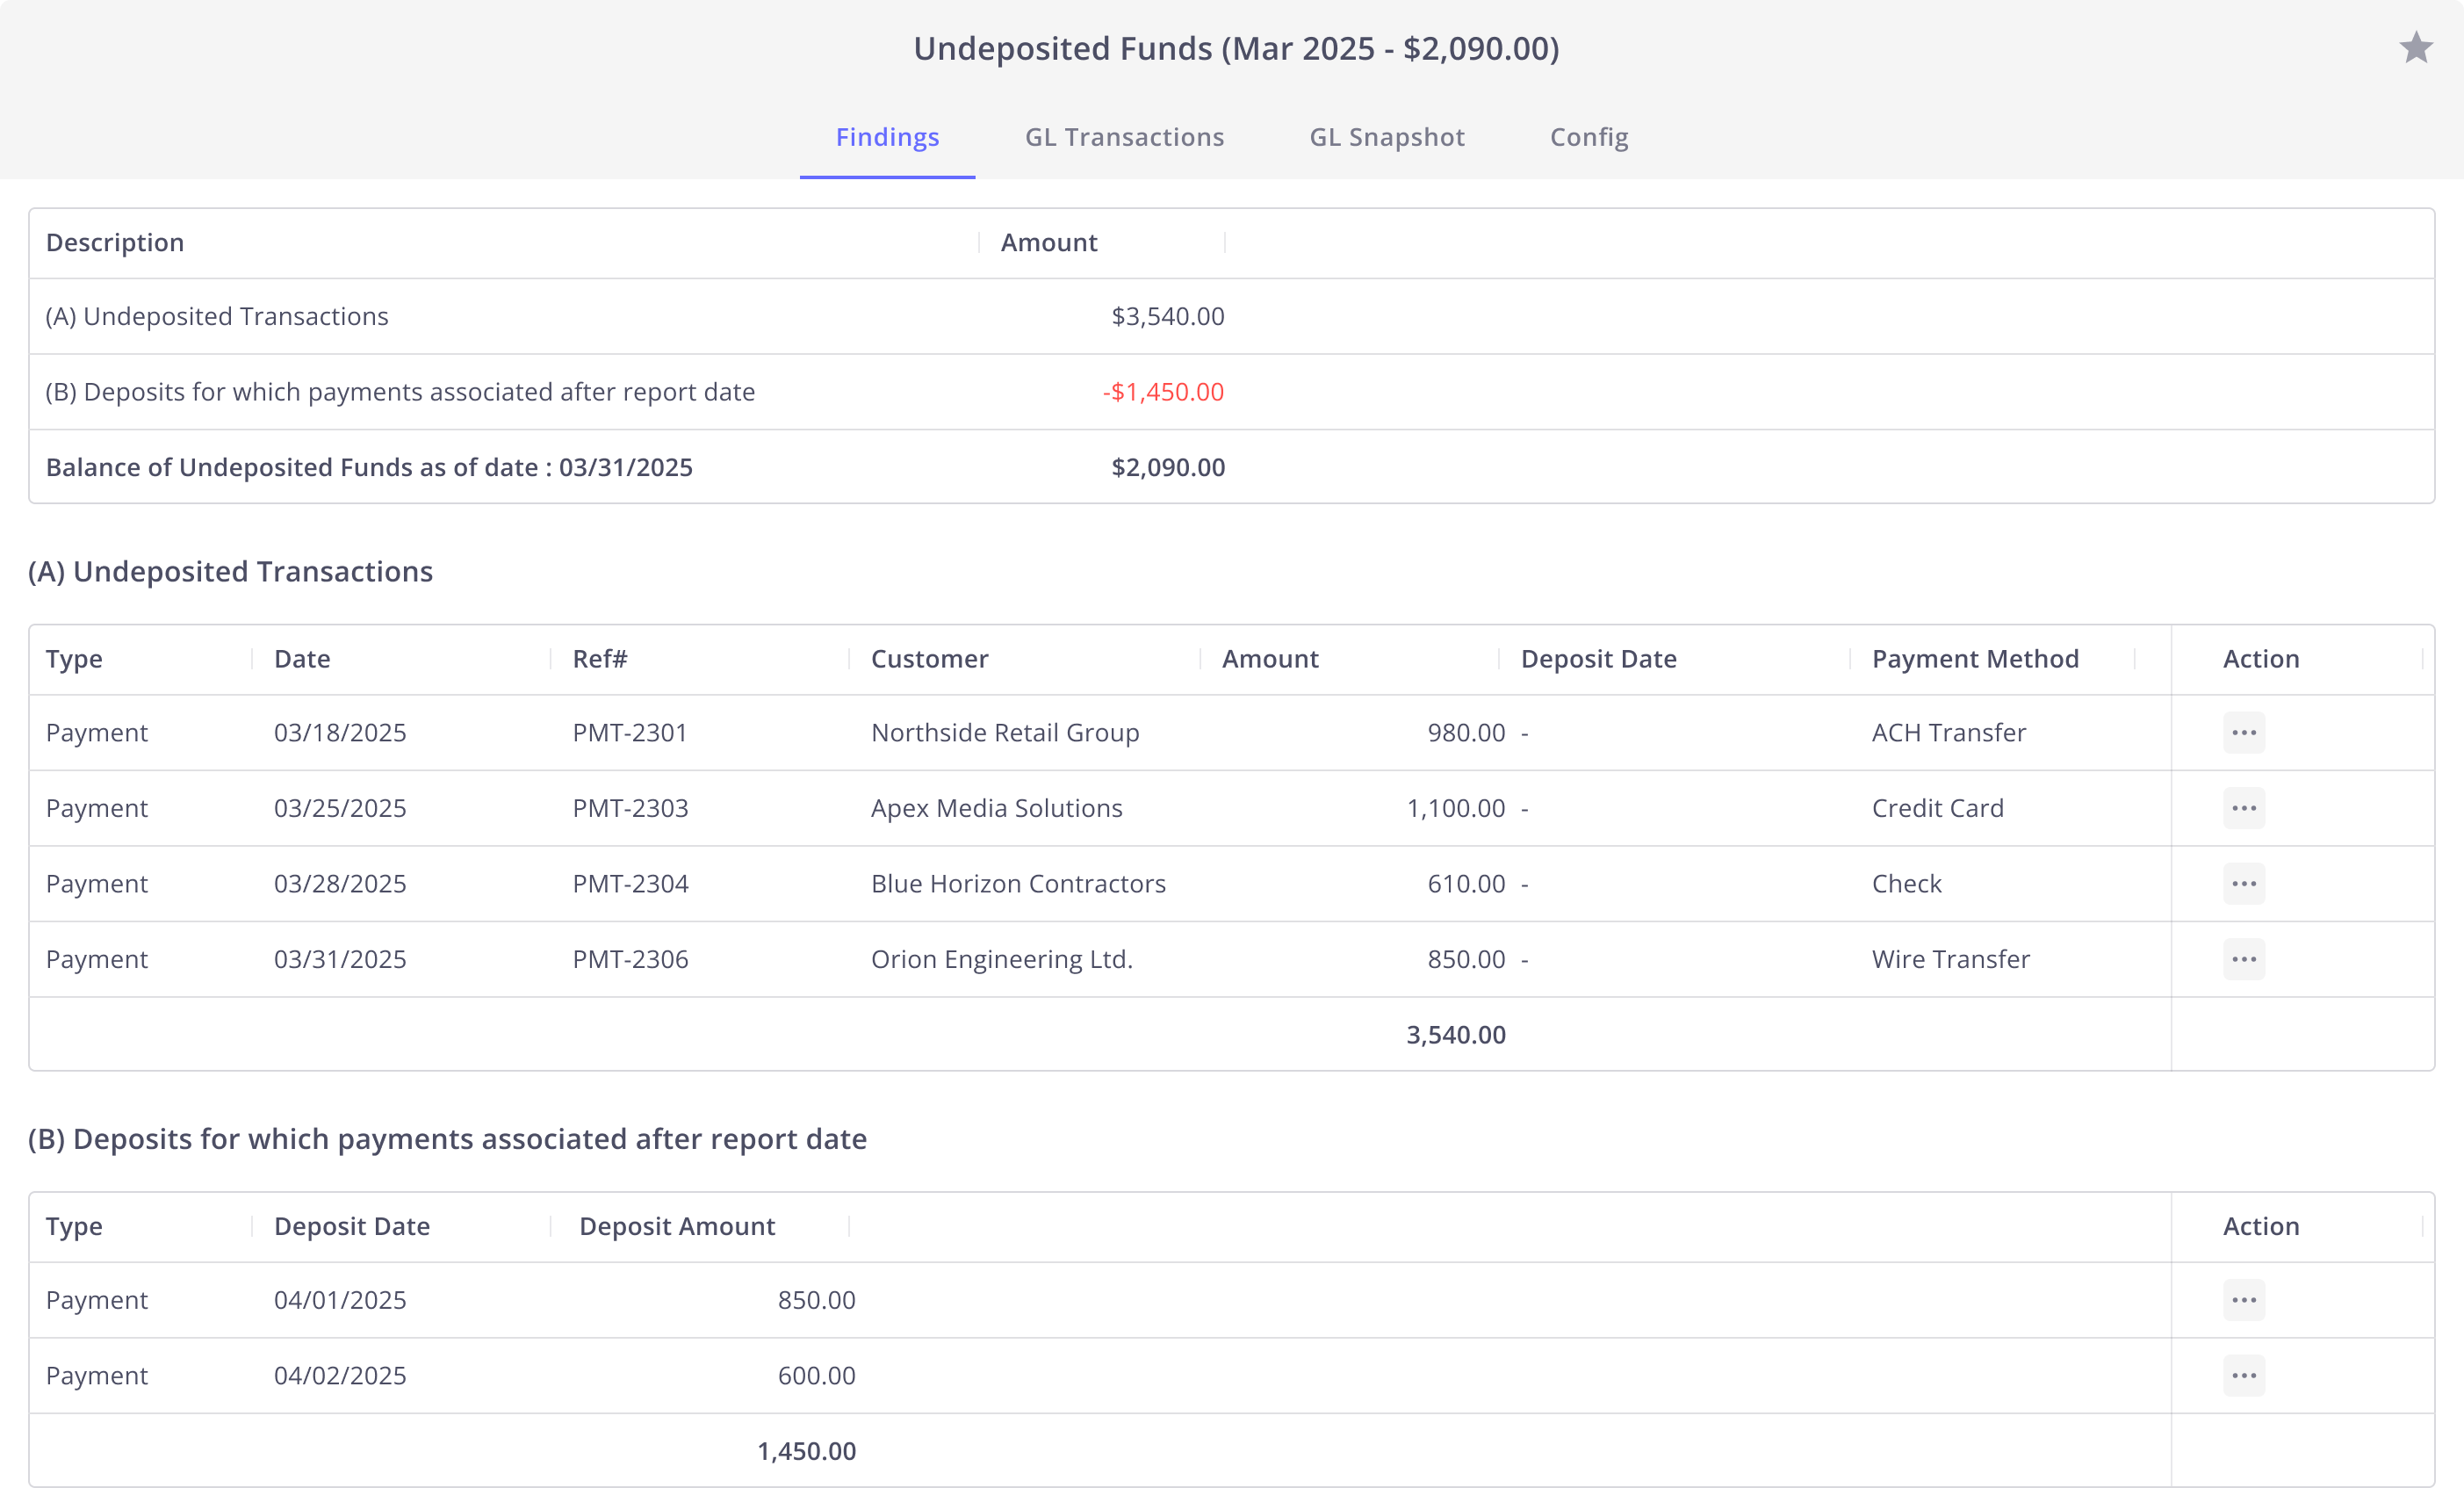Screen dimensions: 2464x1488
Task: Click the ACH Transfer payment method
Action: pyautogui.click(x=1948, y=733)
